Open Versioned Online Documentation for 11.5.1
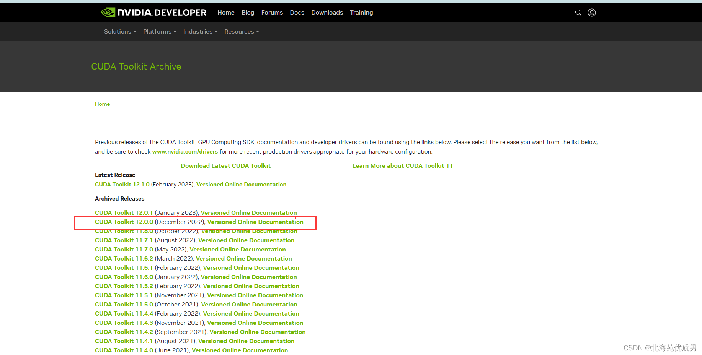This screenshot has height=355, width=702. [x=255, y=295]
